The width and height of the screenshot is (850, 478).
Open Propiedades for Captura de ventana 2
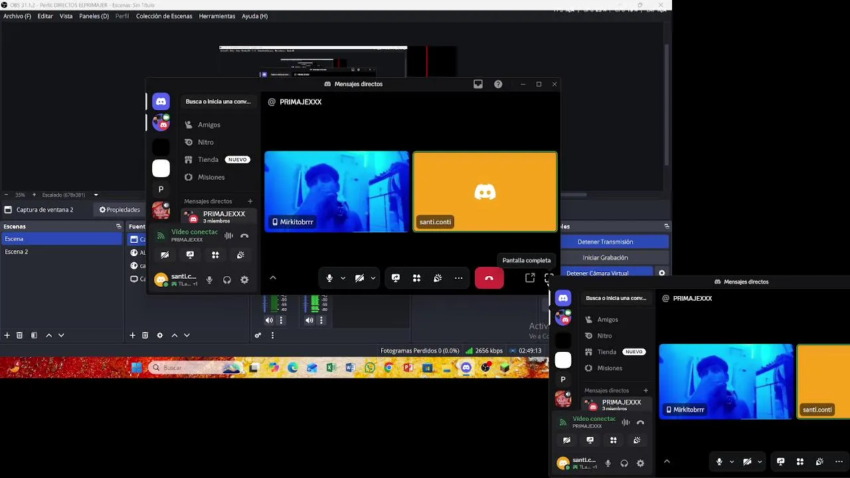coord(120,210)
